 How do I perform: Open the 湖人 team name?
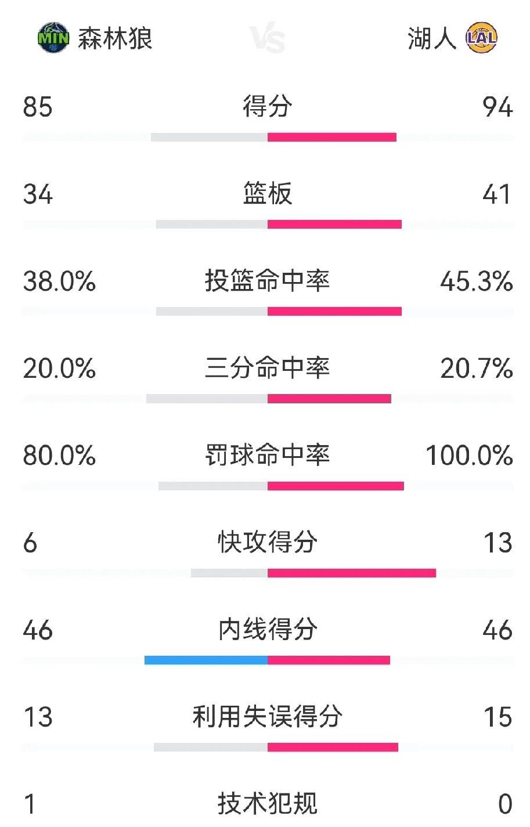[432, 38]
